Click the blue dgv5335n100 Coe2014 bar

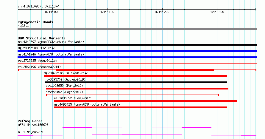137,51
